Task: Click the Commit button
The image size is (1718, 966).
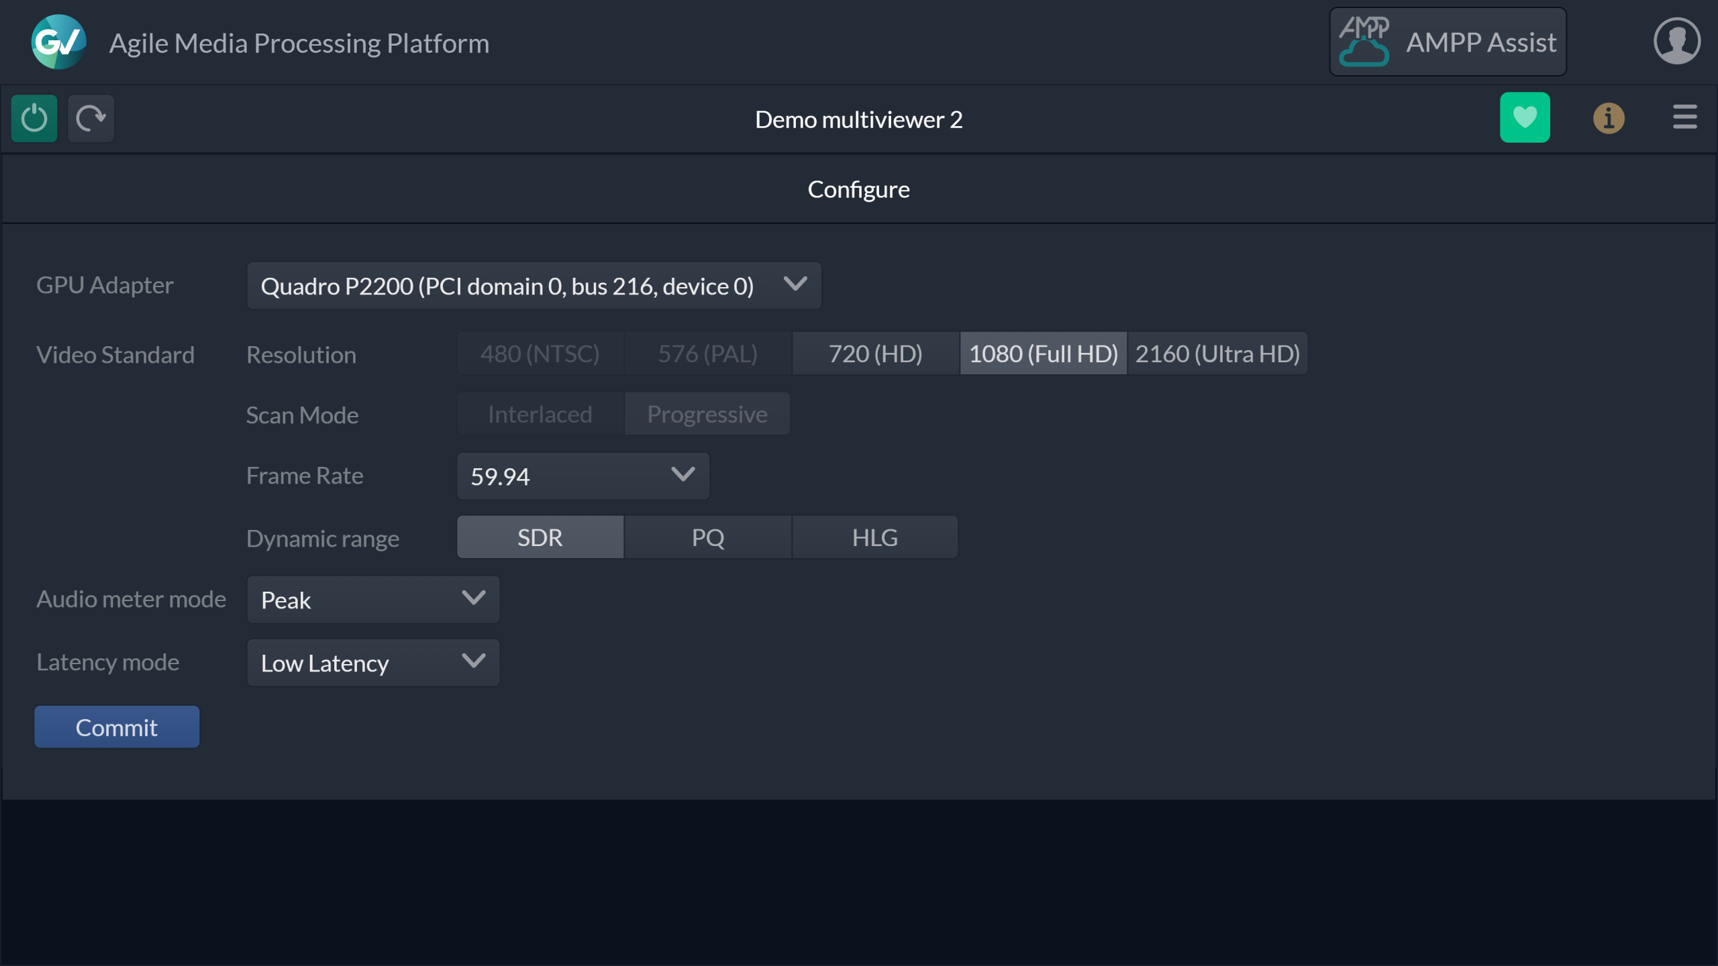Action: pos(117,727)
